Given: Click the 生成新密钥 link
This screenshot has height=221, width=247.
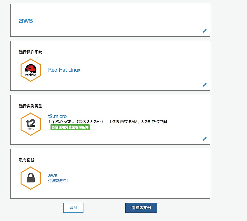Looking at the screenshot, I should (x=58, y=181).
